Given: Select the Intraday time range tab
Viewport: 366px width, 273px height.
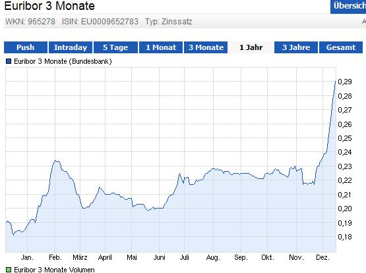Looking at the screenshot, I should tap(71, 47).
